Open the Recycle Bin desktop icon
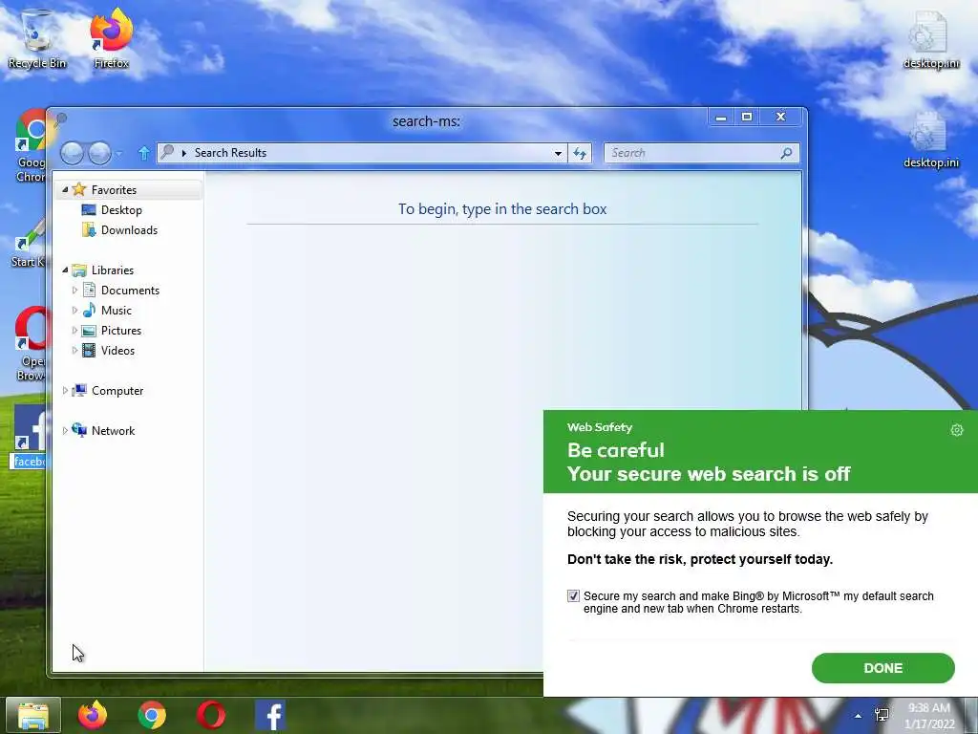 pyautogui.click(x=36, y=38)
